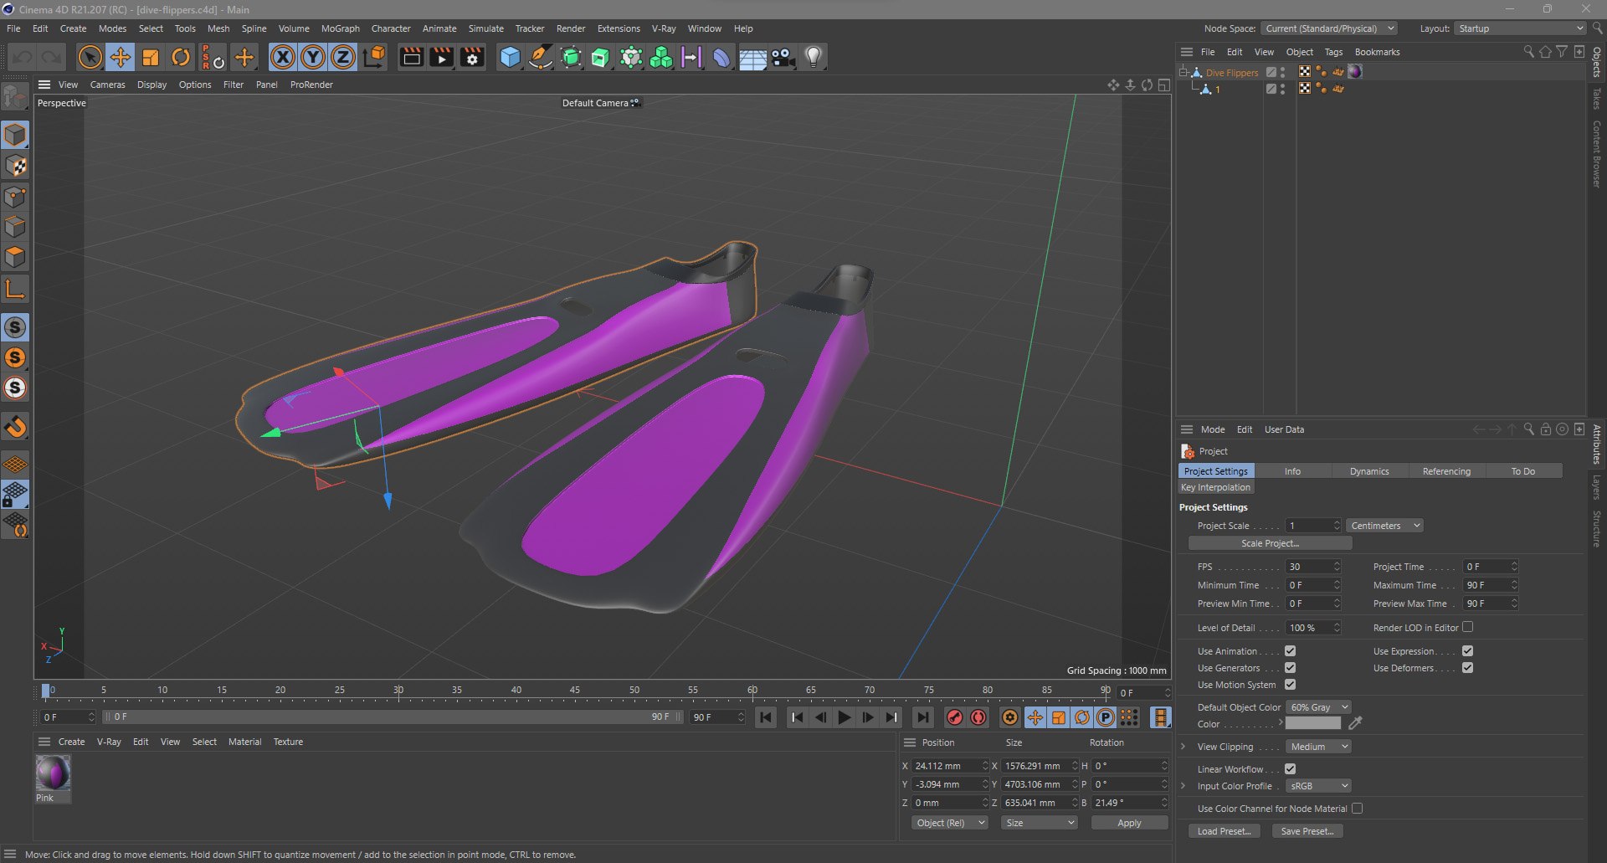This screenshot has width=1607, height=863.
Task: Open Object (Rel) coordinate dropdown
Action: (x=950, y=823)
